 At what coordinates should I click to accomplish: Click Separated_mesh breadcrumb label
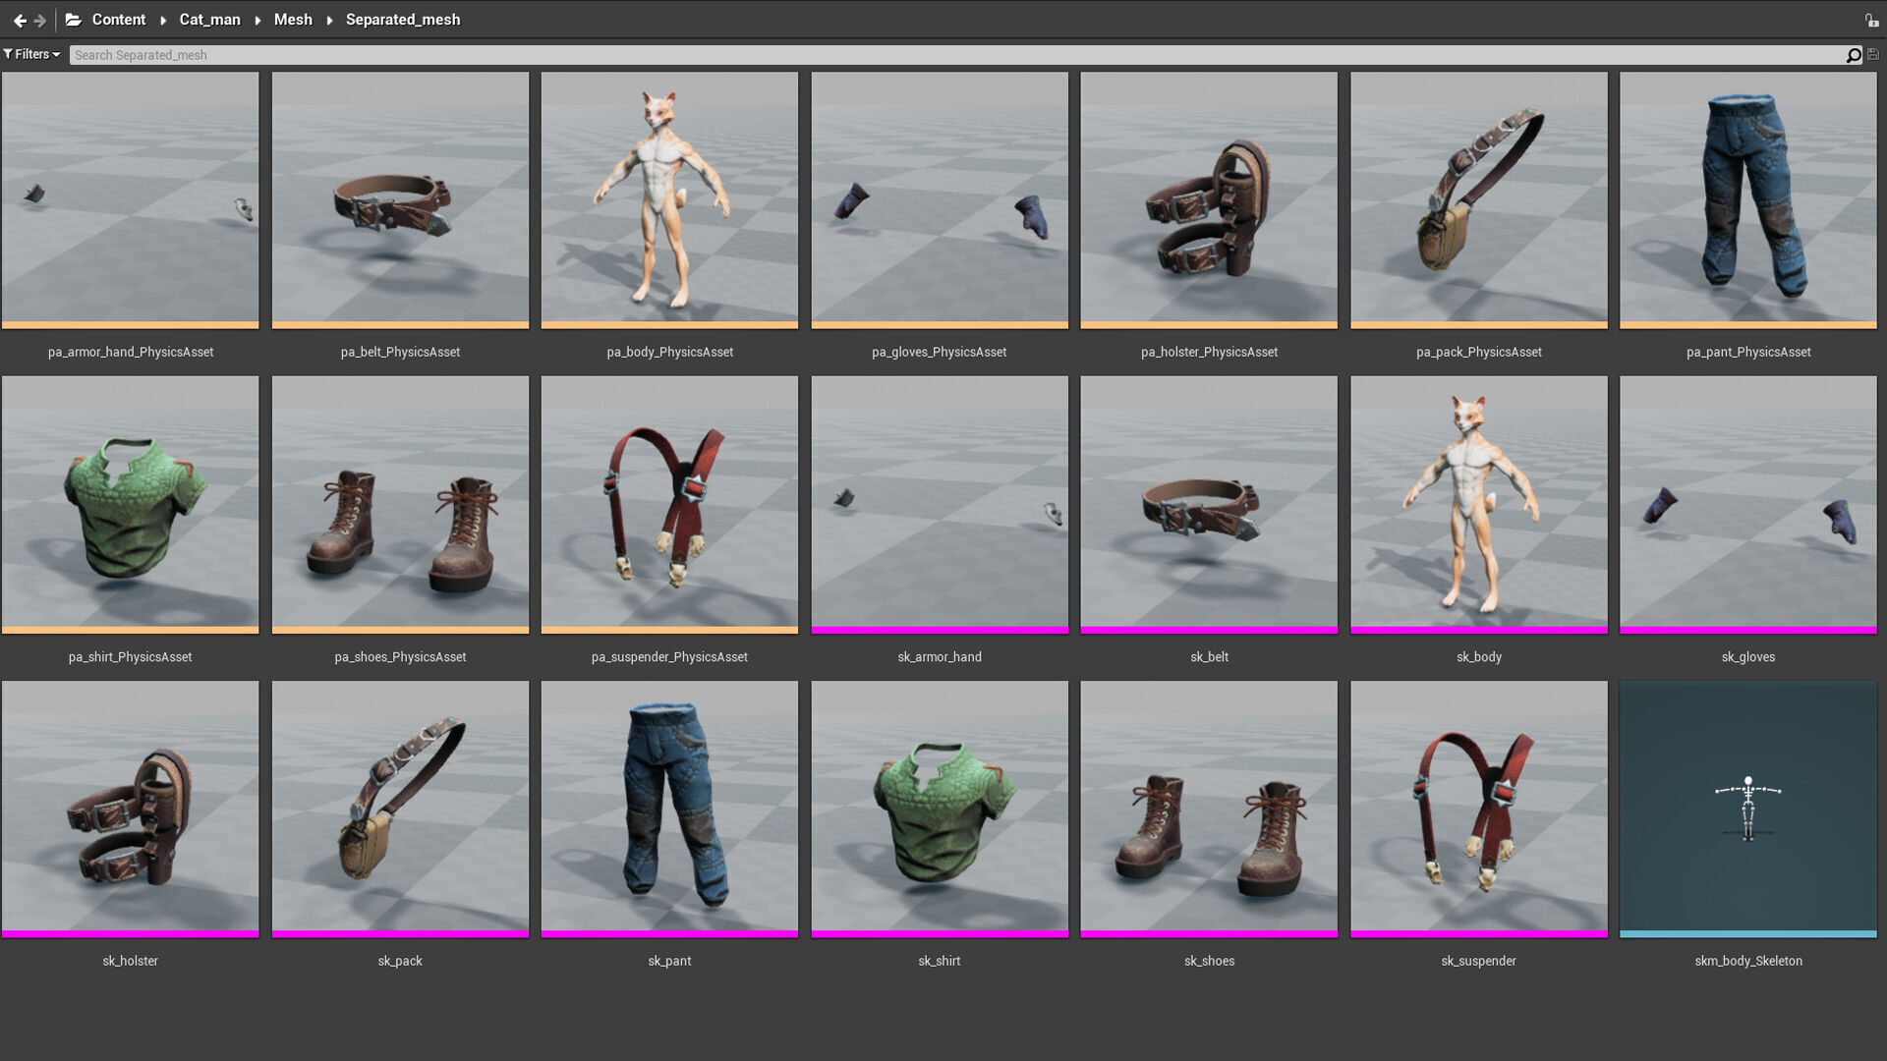403,20
